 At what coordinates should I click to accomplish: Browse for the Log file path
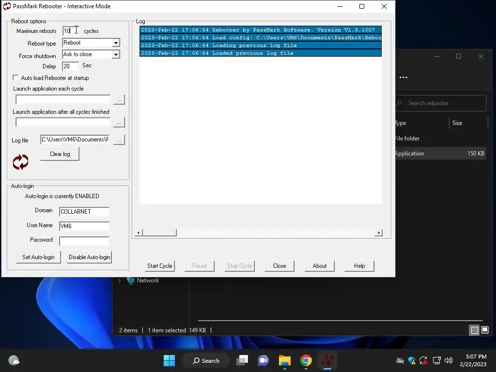click(x=119, y=139)
